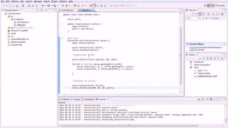The width and height of the screenshot is (228, 128).
Task: Open the Project menu
Action: coord(55,1)
